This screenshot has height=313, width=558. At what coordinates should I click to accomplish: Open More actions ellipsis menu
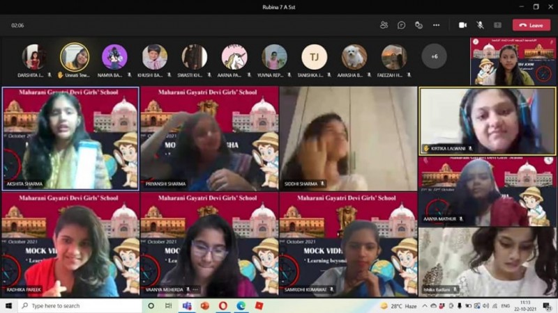(437, 25)
